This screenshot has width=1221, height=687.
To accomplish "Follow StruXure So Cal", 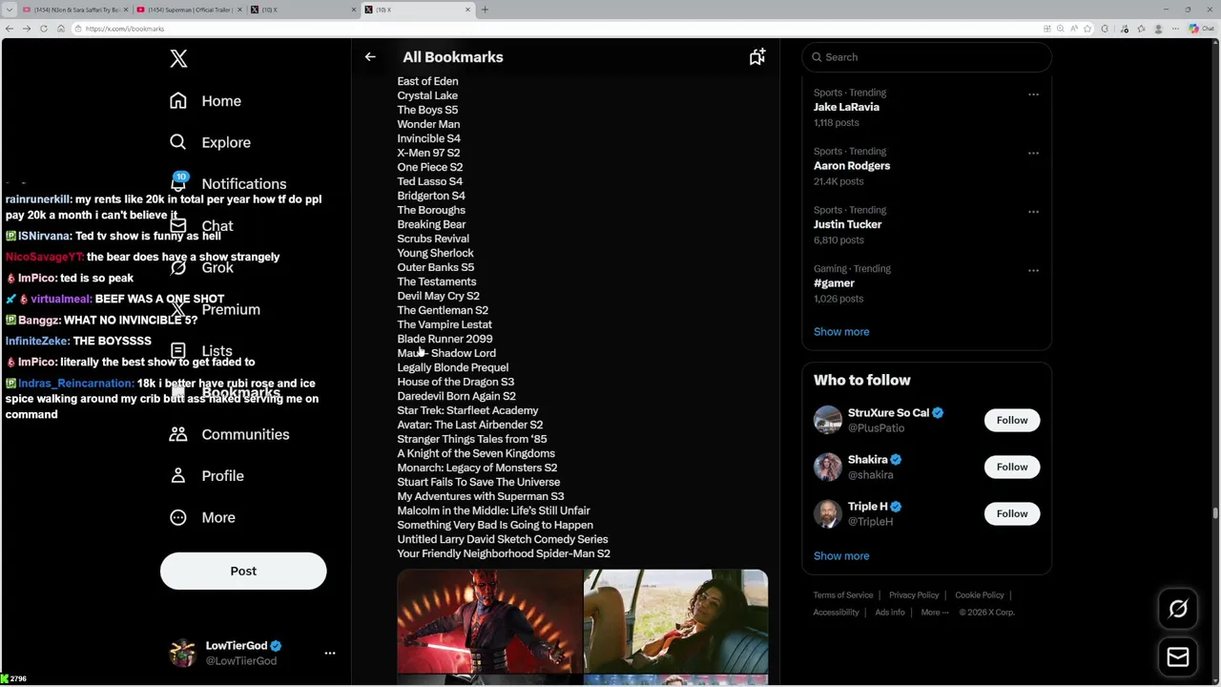I will tap(1012, 420).
